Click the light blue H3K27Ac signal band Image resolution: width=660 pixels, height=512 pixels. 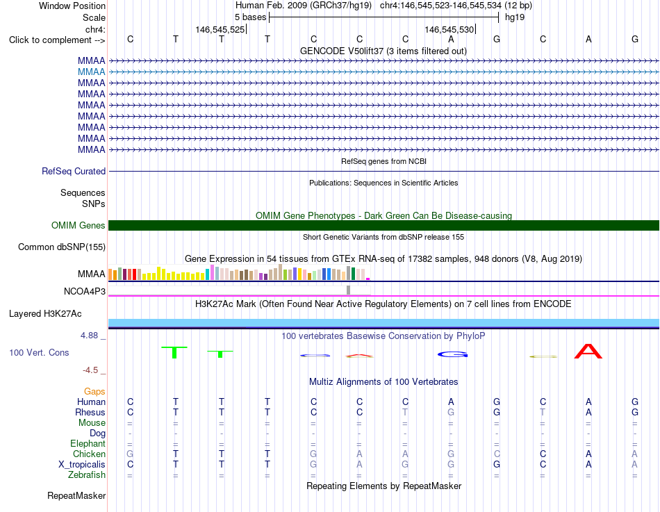click(384, 323)
